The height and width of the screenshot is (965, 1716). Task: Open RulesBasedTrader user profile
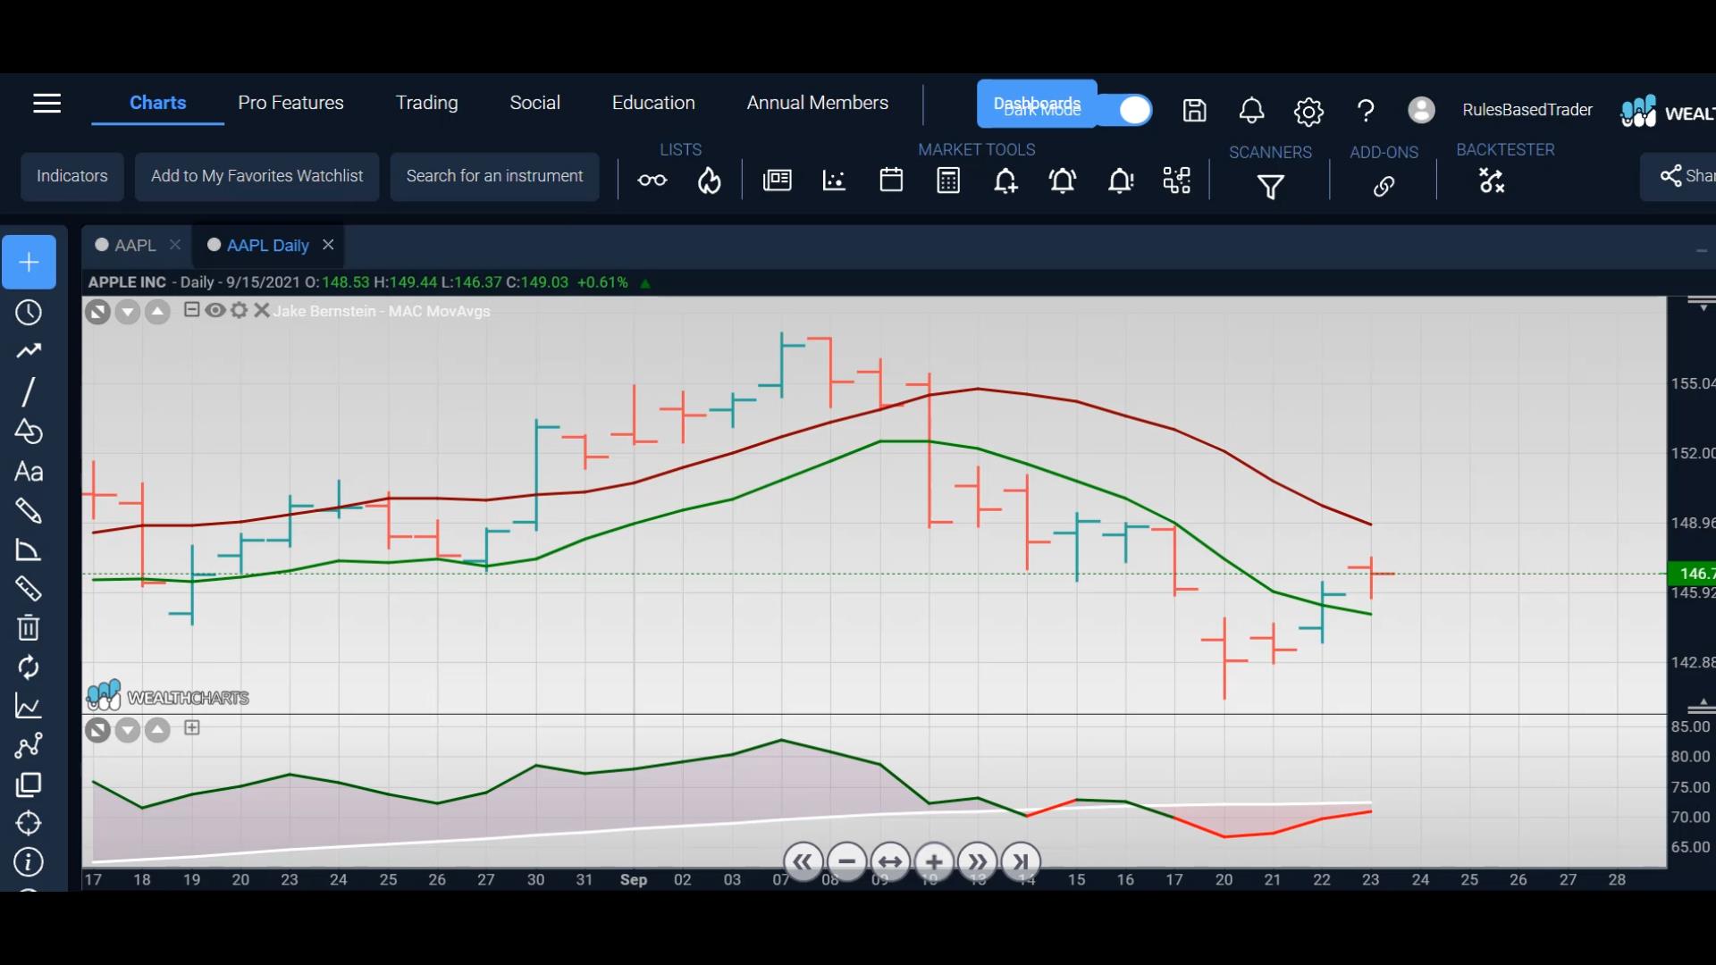(1500, 110)
